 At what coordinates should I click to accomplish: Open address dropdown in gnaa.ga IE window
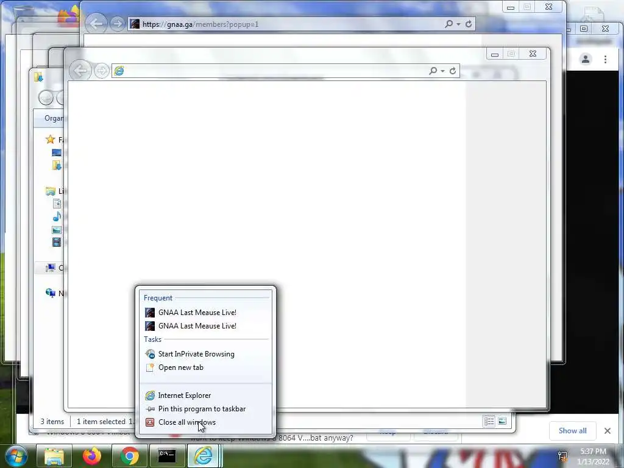(x=458, y=24)
